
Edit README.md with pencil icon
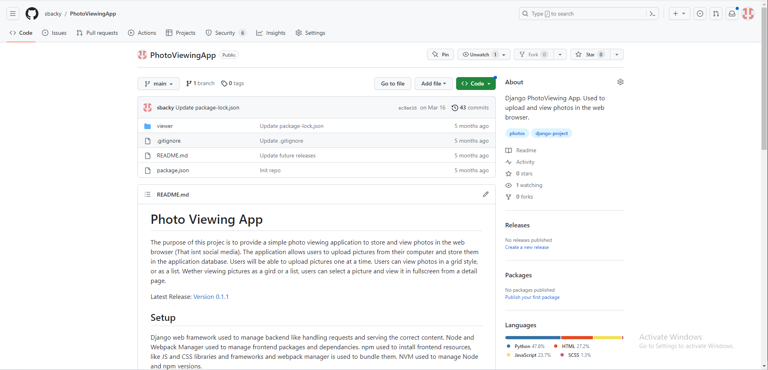coord(486,194)
